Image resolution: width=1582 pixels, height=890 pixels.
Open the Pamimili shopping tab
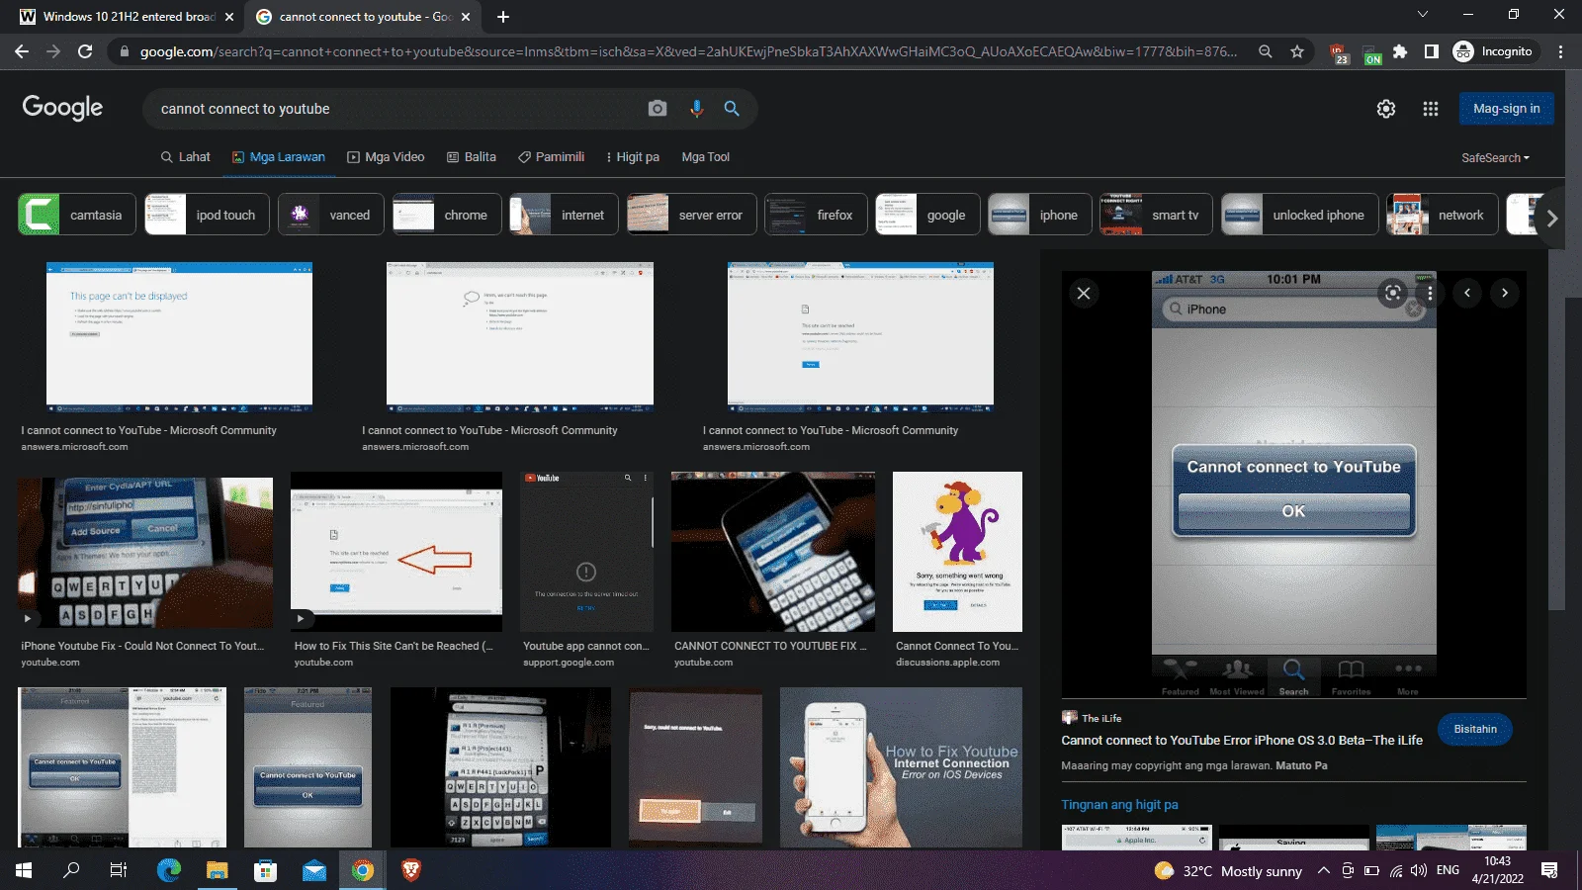pos(552,157)
